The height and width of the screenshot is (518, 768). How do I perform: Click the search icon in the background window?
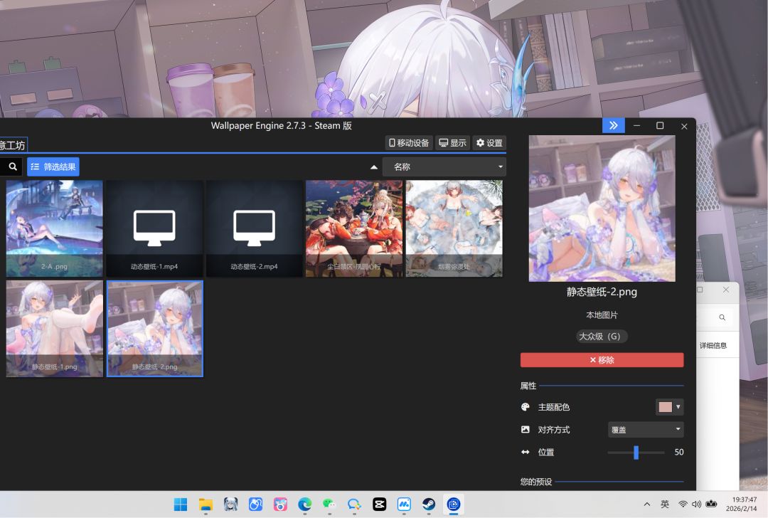click(722, 317)
